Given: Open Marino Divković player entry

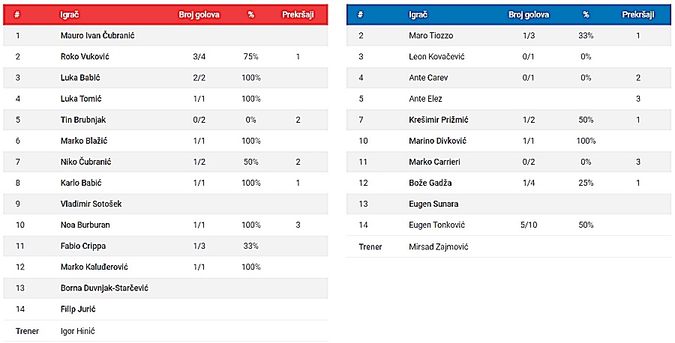Looking at the screenshot, I should click(508, 141).
